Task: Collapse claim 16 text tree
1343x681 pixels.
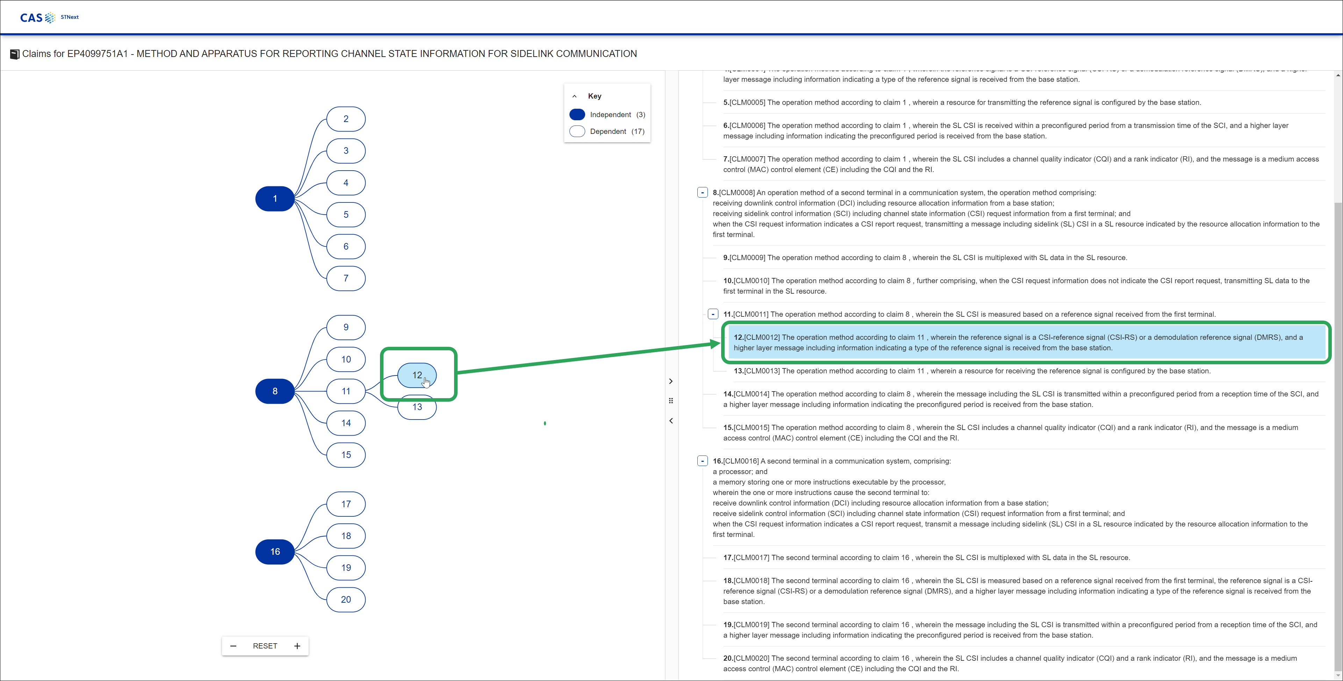Action: (x=702, y=461)
